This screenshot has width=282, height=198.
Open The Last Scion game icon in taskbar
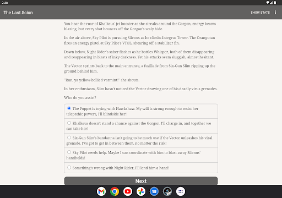[x=167, y=191]
